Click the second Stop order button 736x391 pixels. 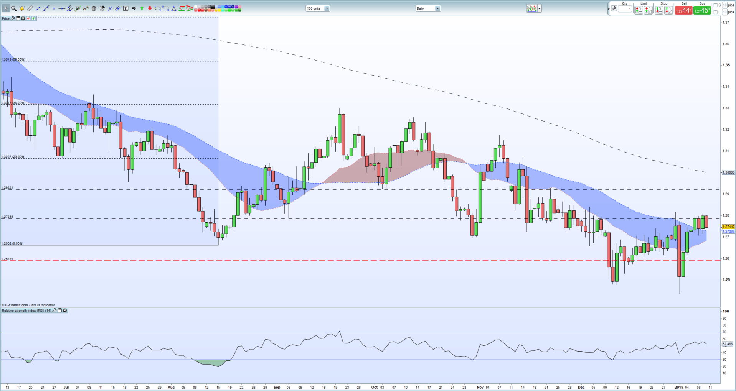click(x=668, y=10)
